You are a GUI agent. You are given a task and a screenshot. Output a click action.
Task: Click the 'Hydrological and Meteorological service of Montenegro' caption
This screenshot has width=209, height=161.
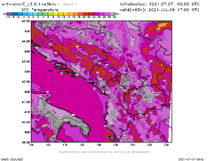[104, 152]
